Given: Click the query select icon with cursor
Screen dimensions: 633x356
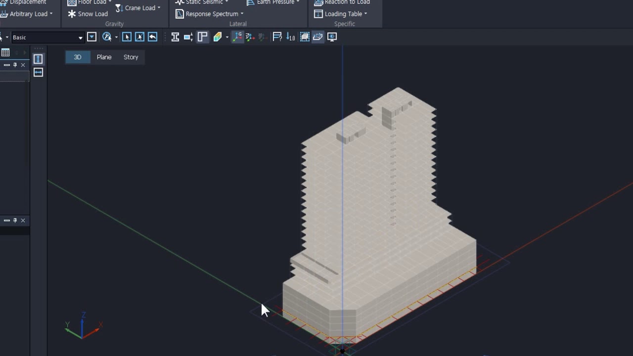Looking at the screenshot, I should pyautogui.click(x=107, y=37).
